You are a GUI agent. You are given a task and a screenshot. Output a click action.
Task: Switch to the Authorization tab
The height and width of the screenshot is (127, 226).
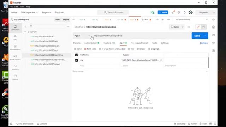click(x=91, y=43)
